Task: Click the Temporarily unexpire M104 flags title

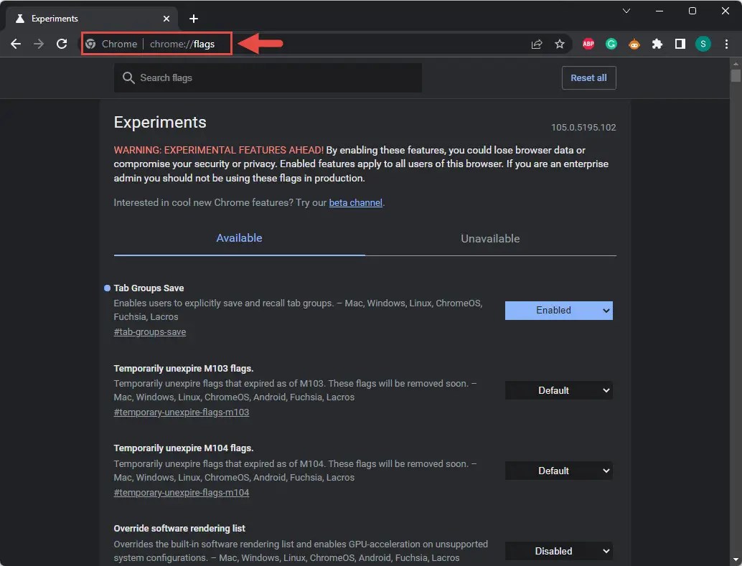Action: (x=184, y=448)
